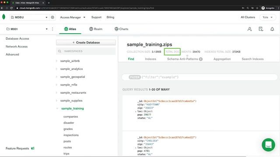Click the MongoDB leaf logo
Image resolution: width=280 pixels, height=157 pixels.
click(3, 17)
